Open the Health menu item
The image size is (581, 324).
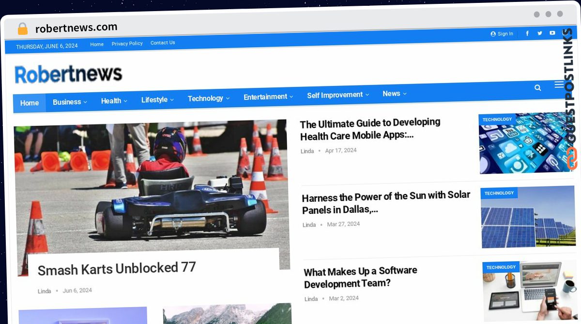[111, 101]
